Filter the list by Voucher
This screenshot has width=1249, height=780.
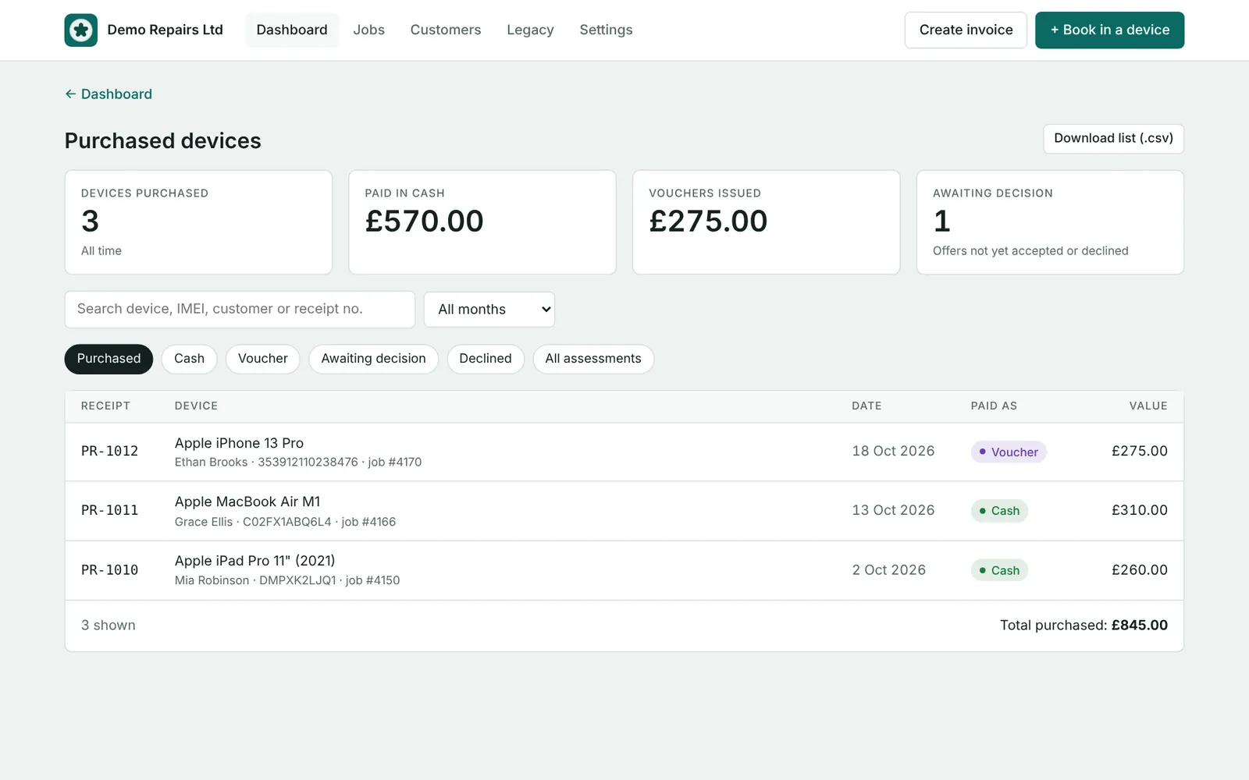click(x=263, y=359)
